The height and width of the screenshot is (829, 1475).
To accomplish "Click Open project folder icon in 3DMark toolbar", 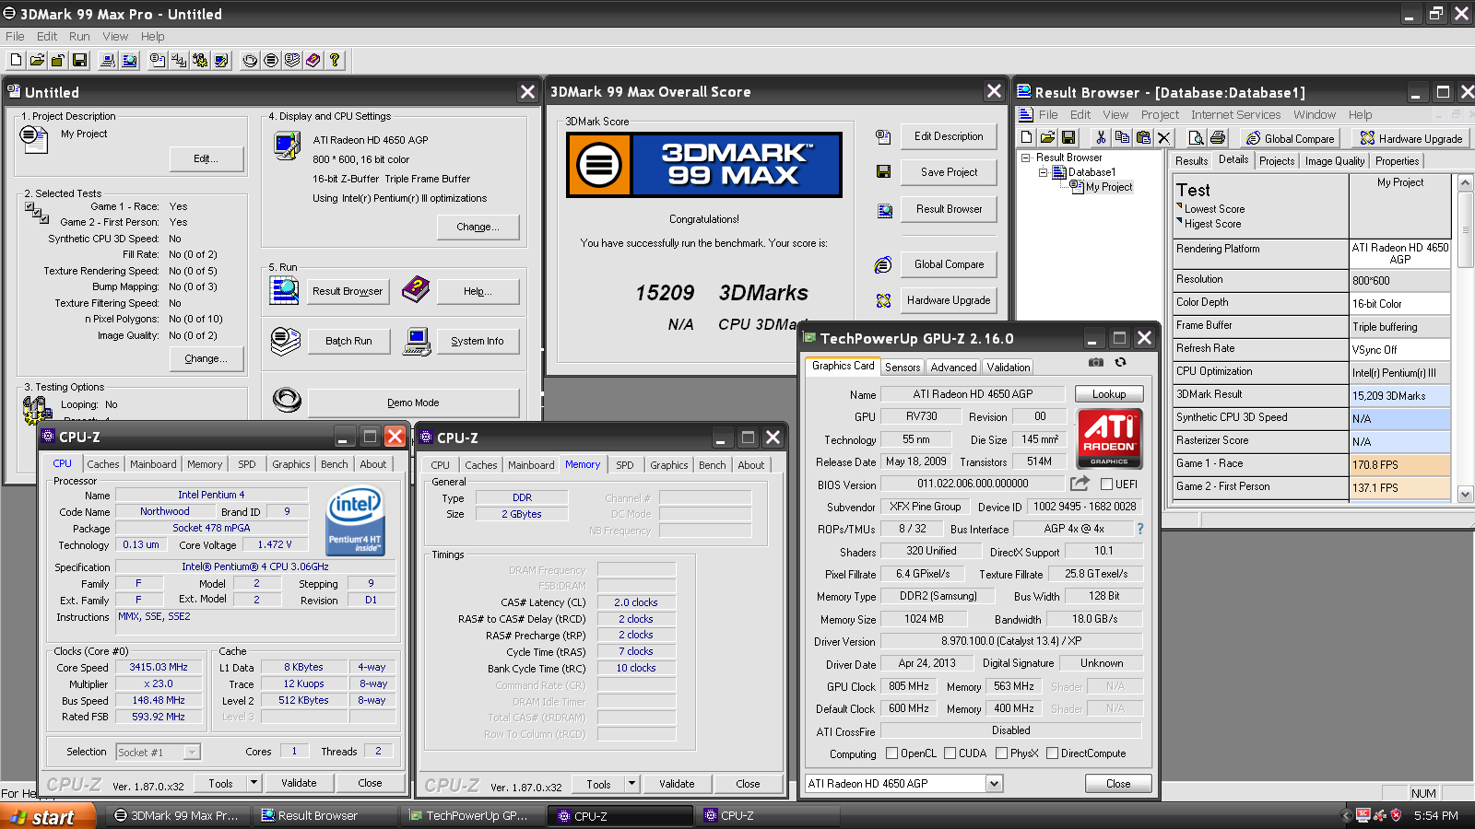I will 37,60.
